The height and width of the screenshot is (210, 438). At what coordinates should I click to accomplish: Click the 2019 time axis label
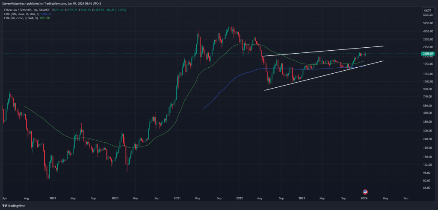53,198
